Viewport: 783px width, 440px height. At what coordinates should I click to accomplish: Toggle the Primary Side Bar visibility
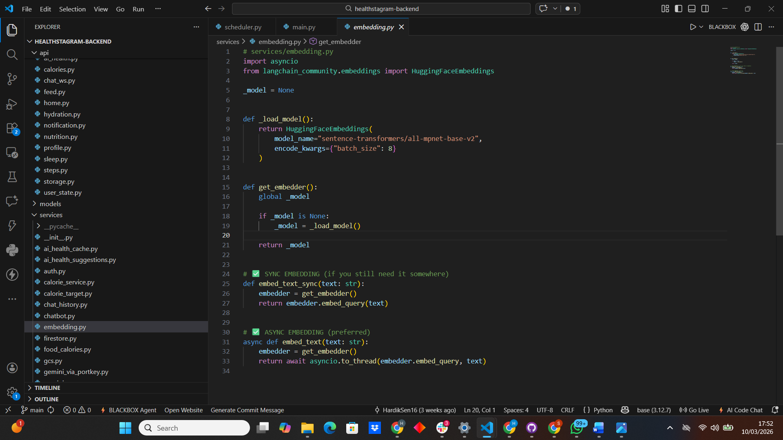[x=679, y=9]
